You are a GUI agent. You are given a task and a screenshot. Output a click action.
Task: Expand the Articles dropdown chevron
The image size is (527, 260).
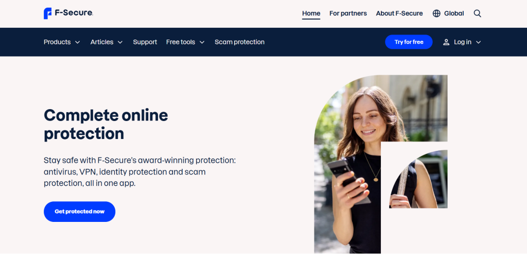(120, 42)
